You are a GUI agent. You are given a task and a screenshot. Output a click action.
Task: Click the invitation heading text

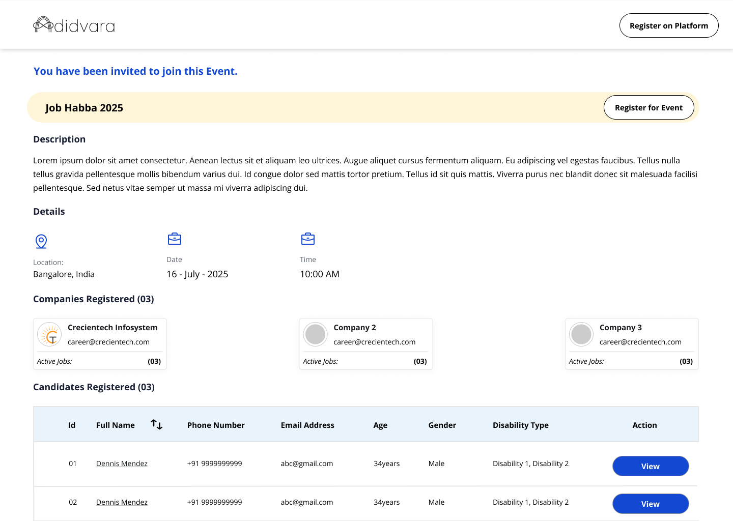tap(135, 71)
